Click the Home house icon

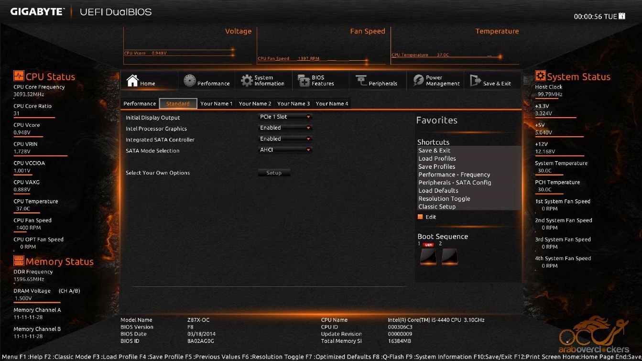(132, 81)
